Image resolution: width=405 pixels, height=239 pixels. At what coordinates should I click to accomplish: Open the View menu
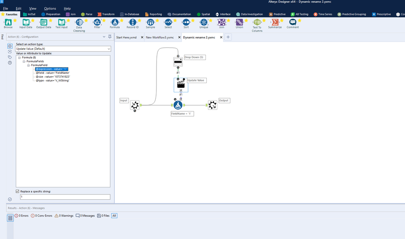point(33,9)
